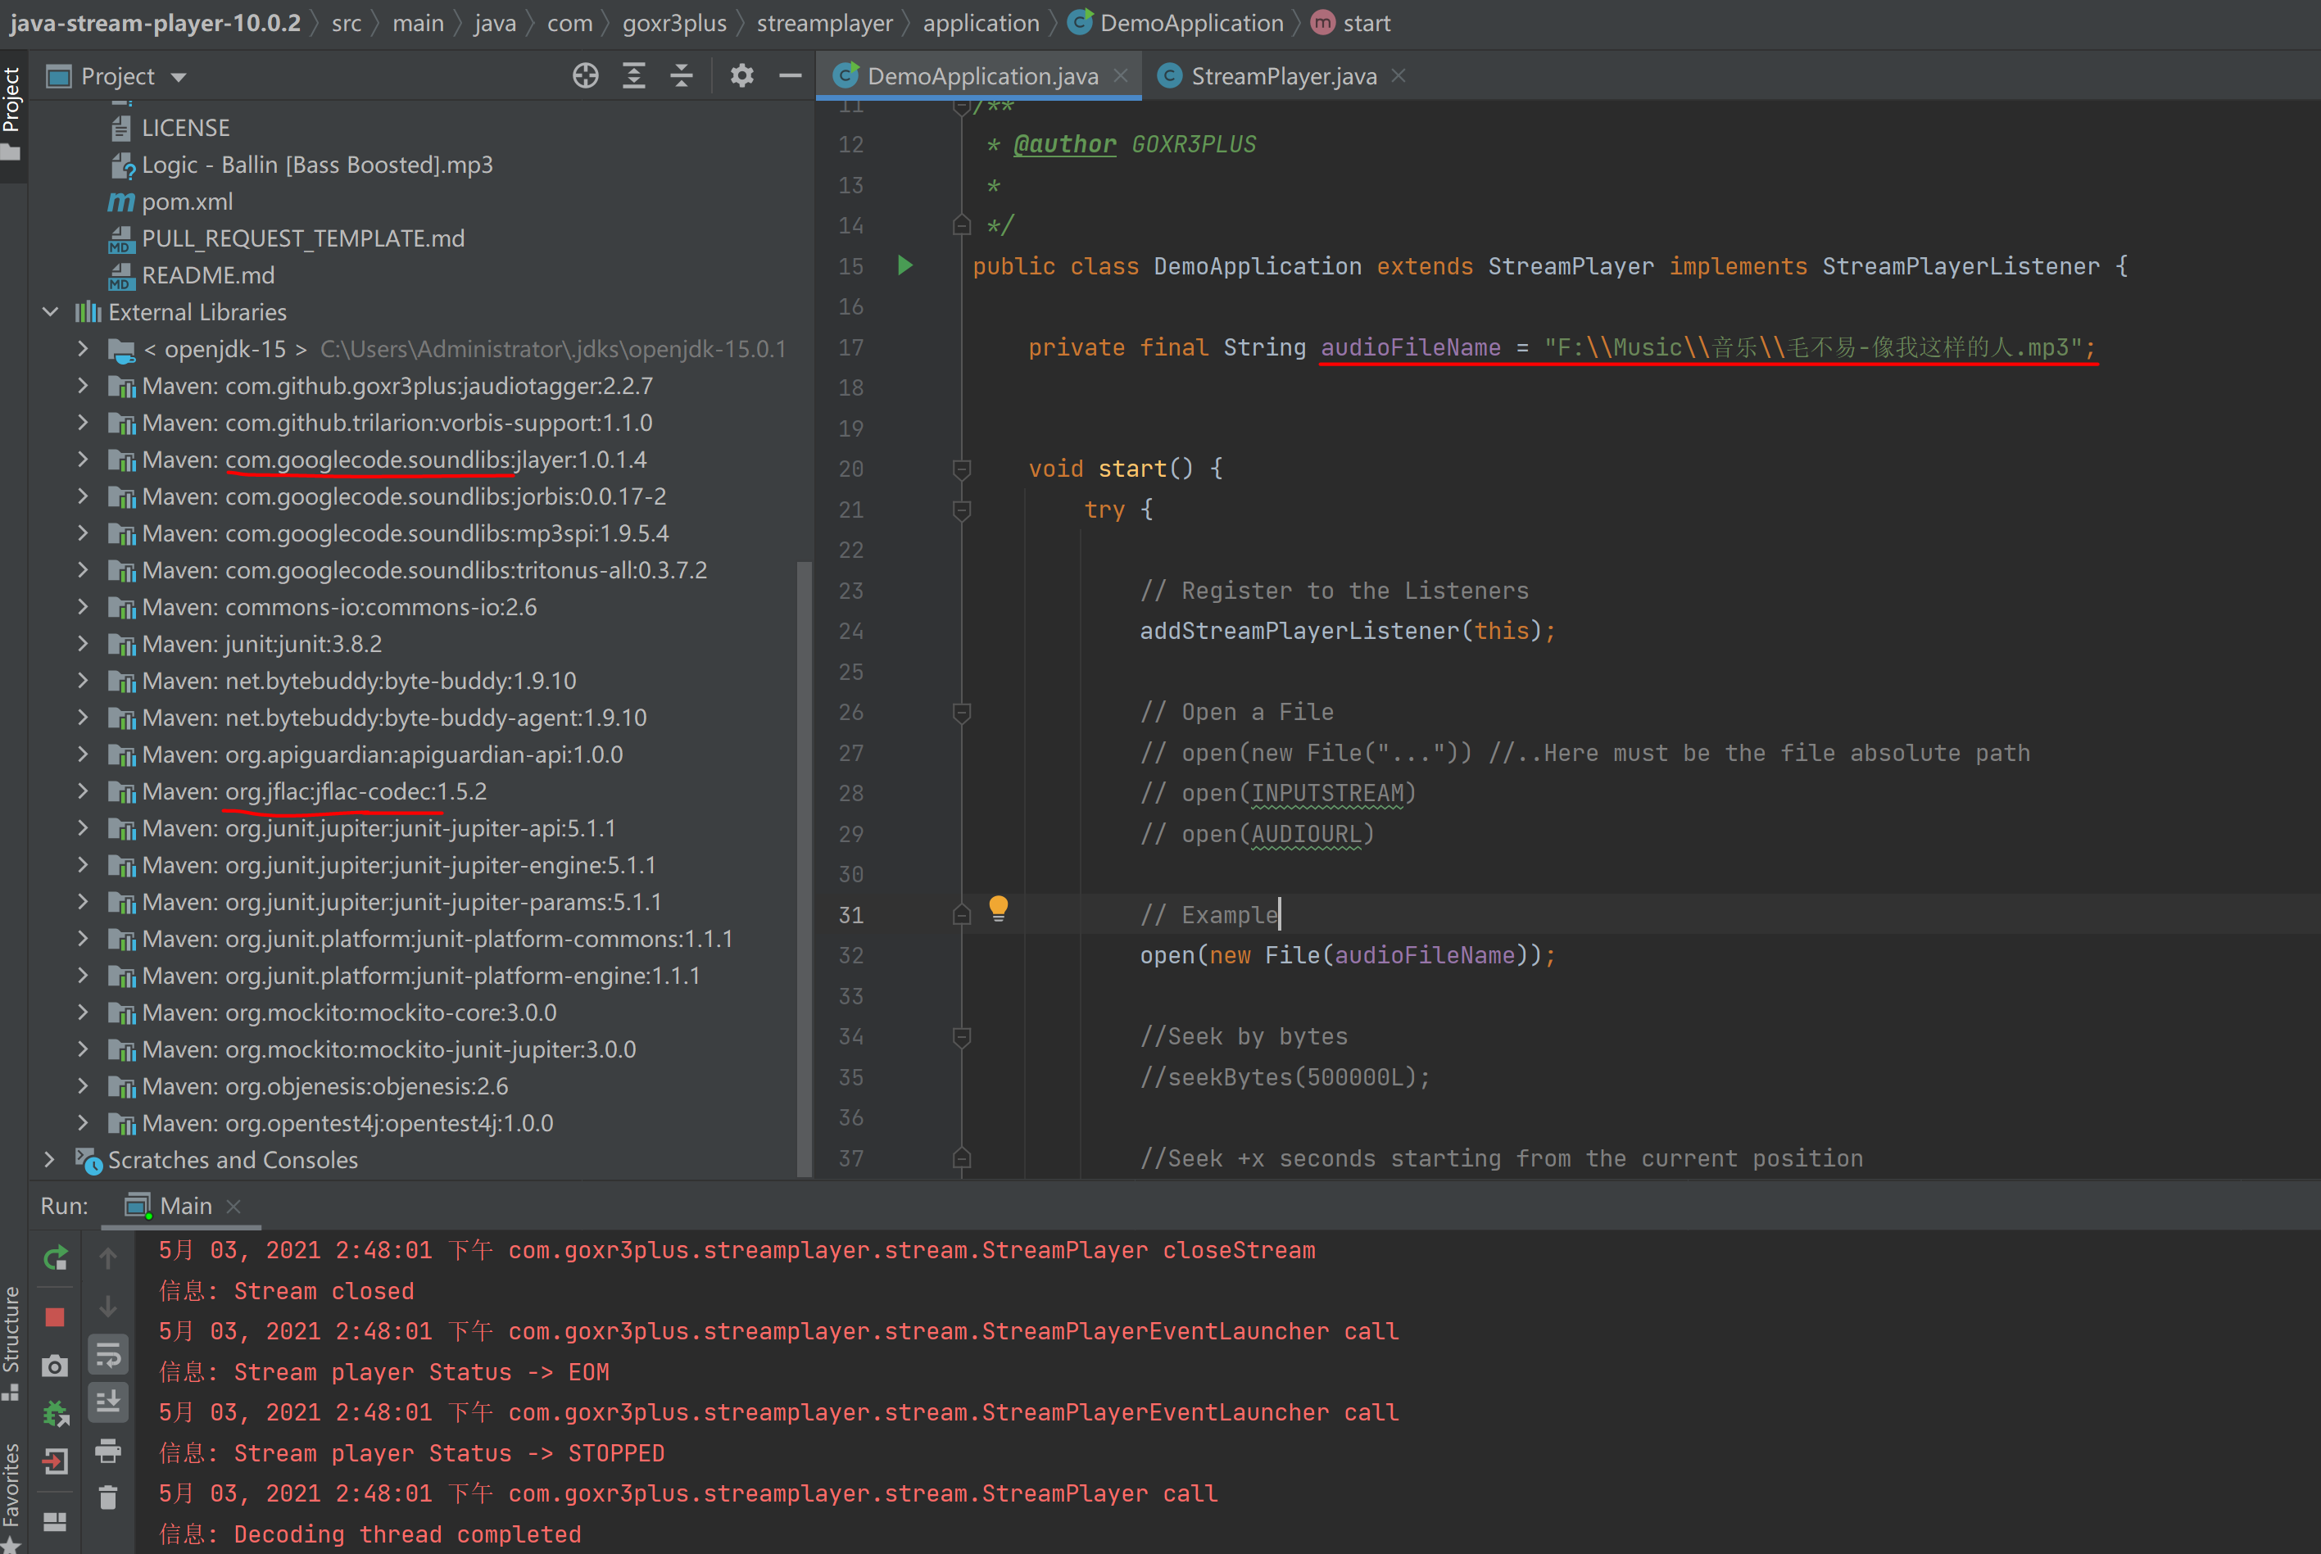
Task: Expand the jlayer Maven library
Action: 84,460
